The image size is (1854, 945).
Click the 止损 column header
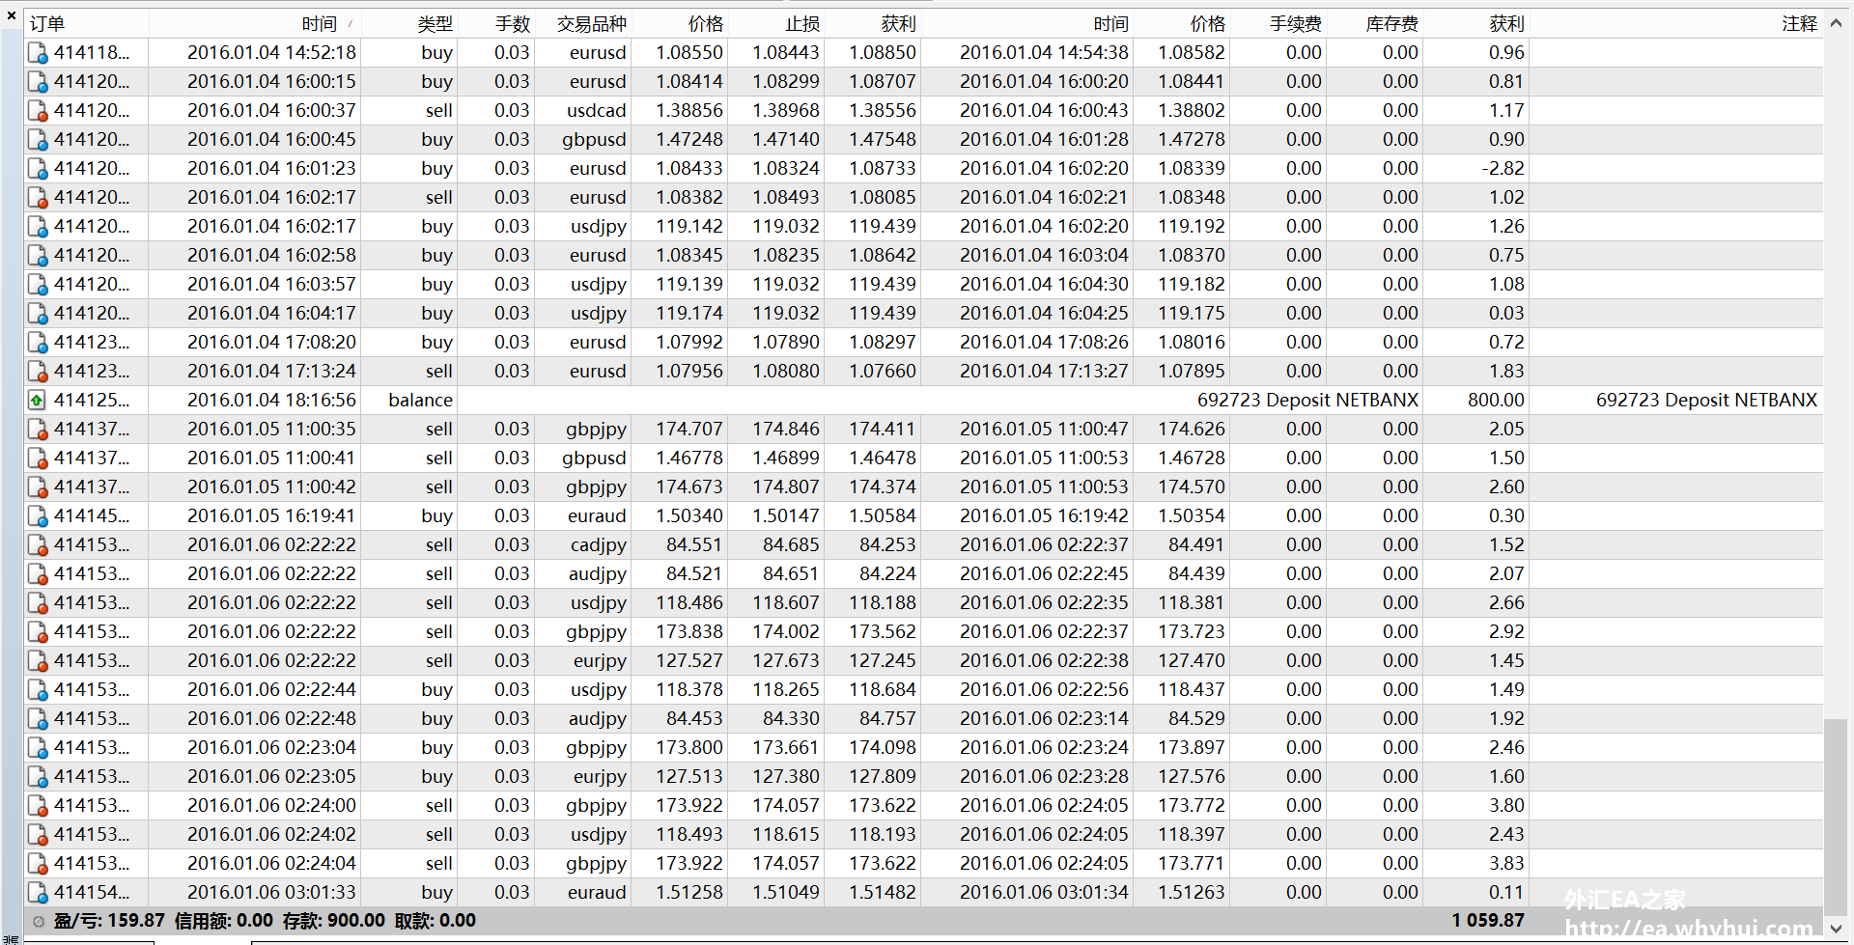pos(775,23)
